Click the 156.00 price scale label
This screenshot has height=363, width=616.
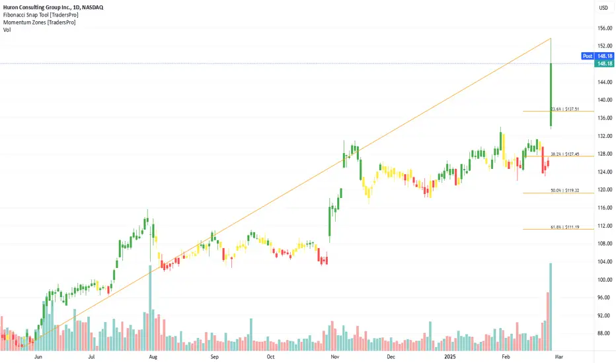pos(605,28)
